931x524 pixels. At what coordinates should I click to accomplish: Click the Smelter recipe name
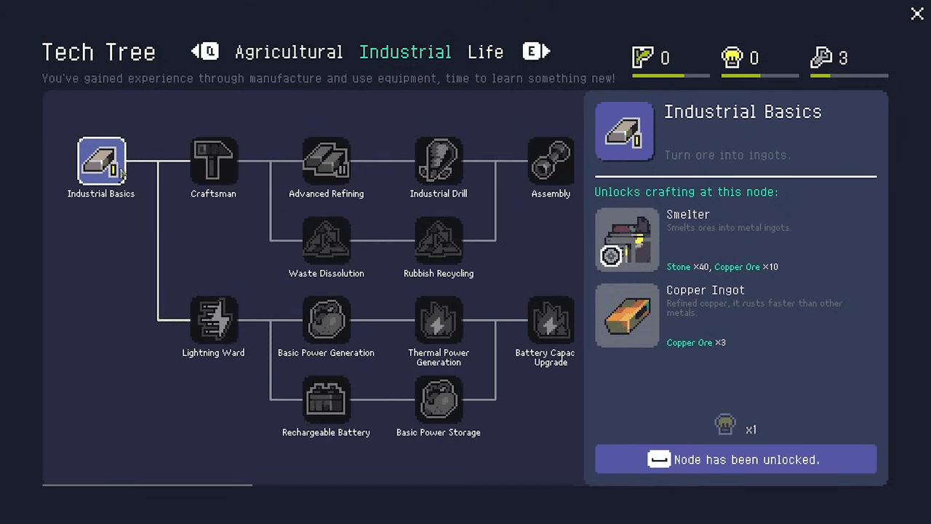688,215
